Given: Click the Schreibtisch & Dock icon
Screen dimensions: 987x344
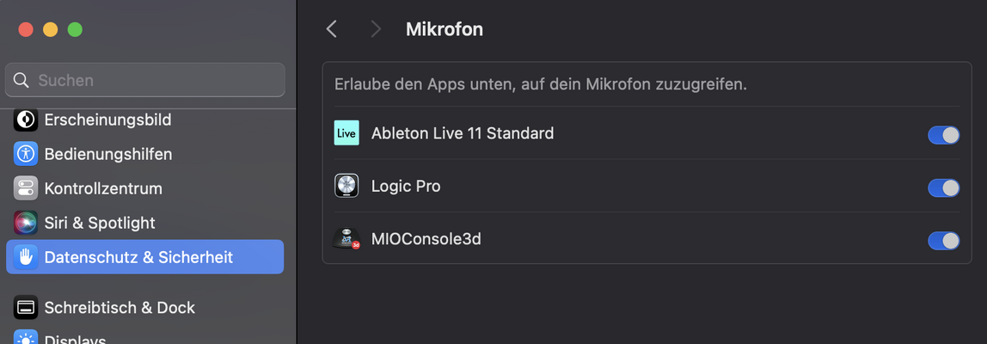Looking at the screenshot, I should point(26,308).
